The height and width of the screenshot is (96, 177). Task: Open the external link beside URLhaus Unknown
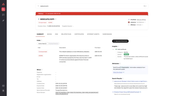pyautogui.click(x=142, y=25)
